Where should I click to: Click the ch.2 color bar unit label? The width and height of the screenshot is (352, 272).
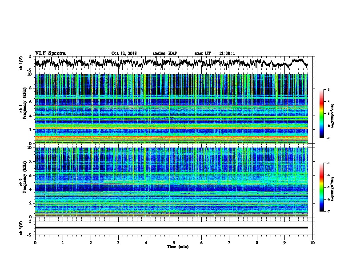coord(332,189)
